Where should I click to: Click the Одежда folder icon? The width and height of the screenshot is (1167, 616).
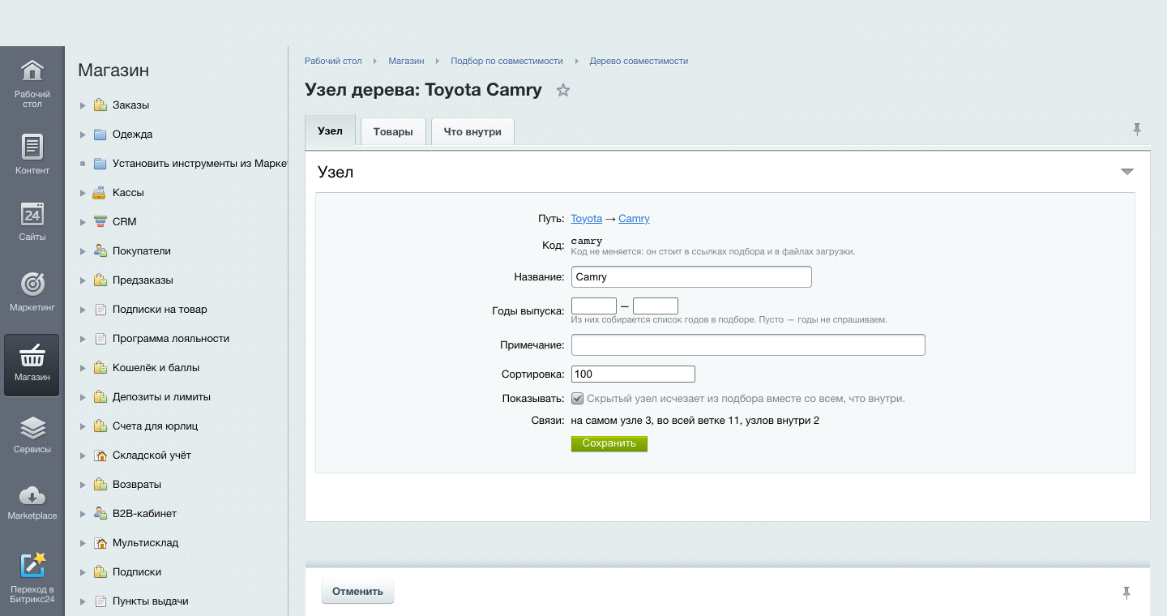coord(100,135)
